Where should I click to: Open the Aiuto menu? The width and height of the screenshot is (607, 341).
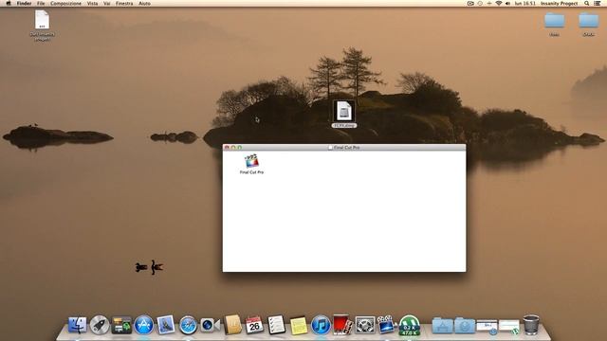(144, 3)
